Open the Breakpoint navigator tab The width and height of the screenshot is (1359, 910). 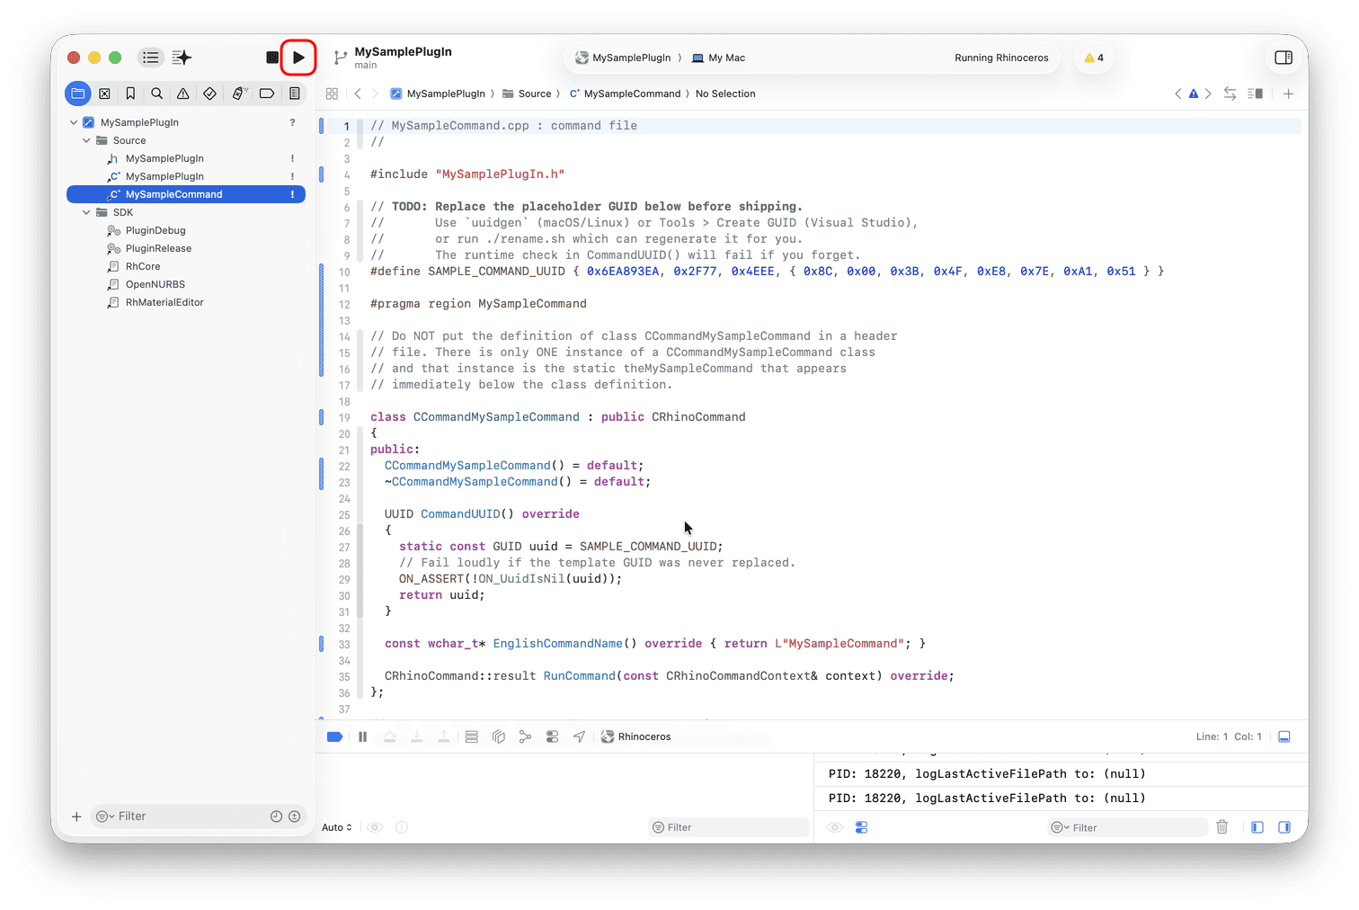[267, 94]
